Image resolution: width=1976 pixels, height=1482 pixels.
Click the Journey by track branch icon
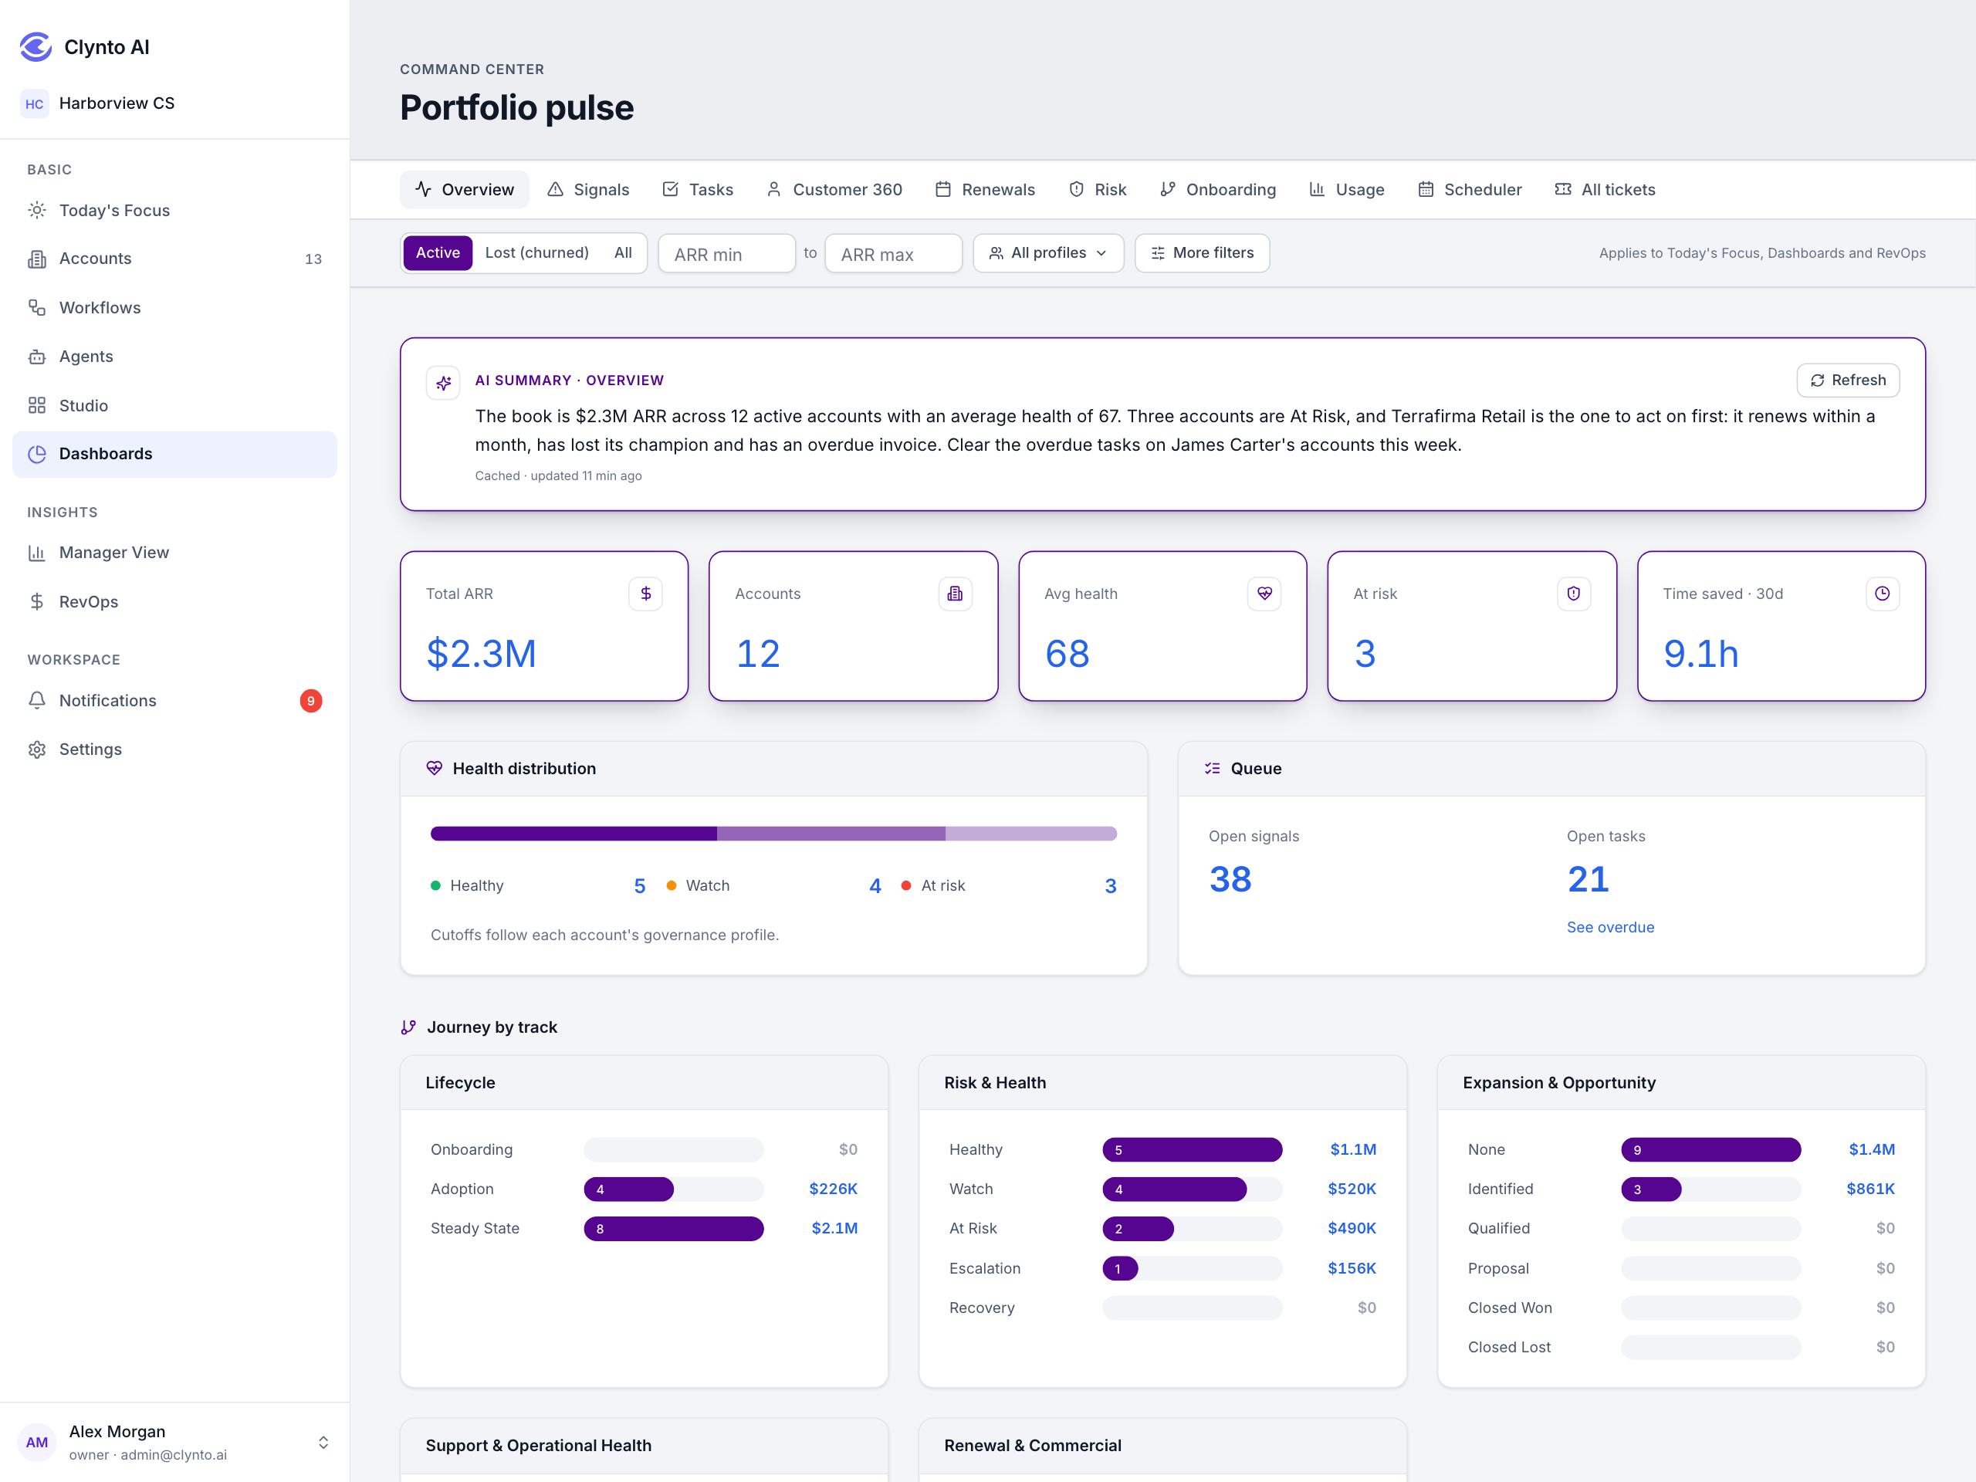[408, 1027]
